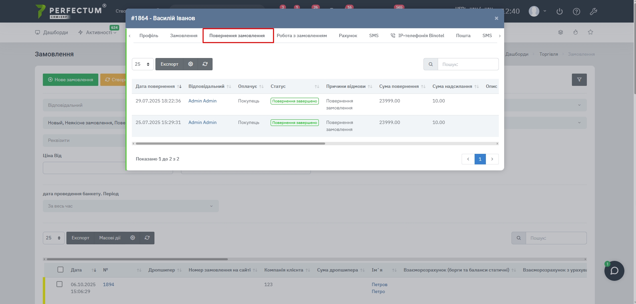Click the help question mark icon
Viewport: 636px width, 304px height.
(x=577, y=12)
